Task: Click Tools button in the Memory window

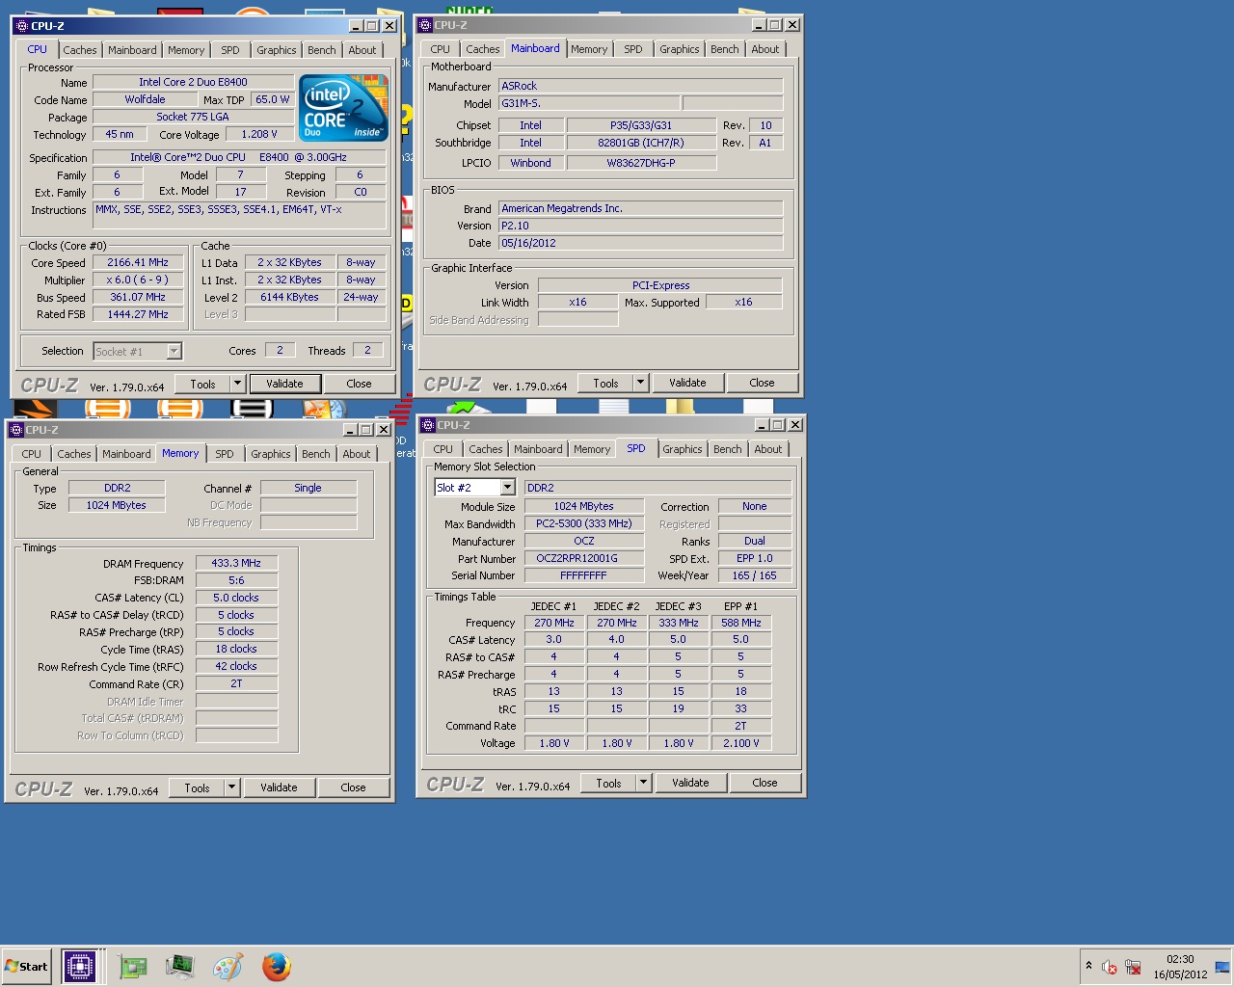Action: click(197, 787)
